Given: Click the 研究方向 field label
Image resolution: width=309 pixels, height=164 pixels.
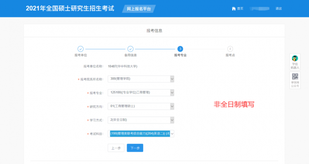Looking at the screenshot, I should (x=96, y=106).
